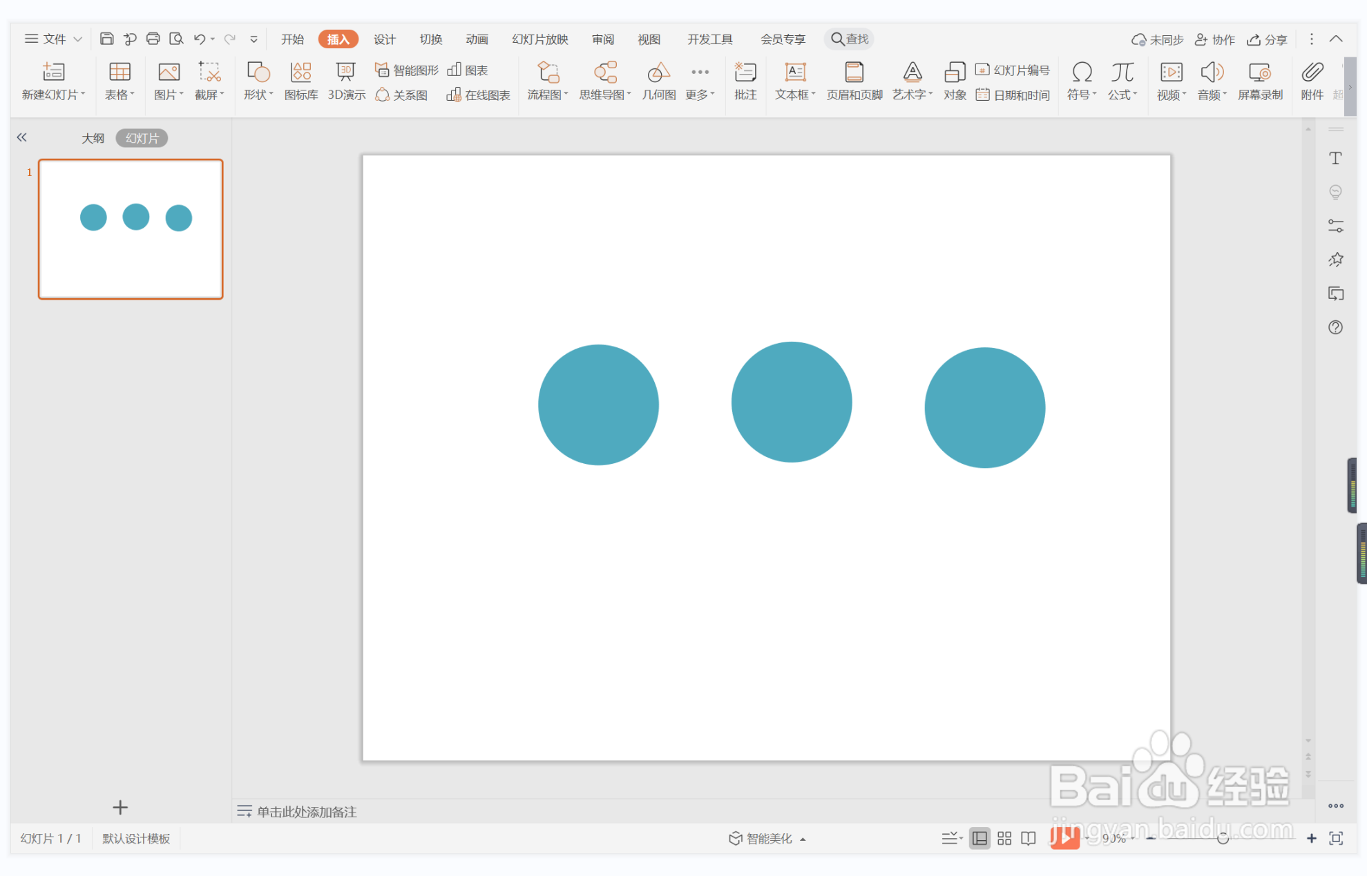Adjust the zoom slider handle

coord(1222,838)
